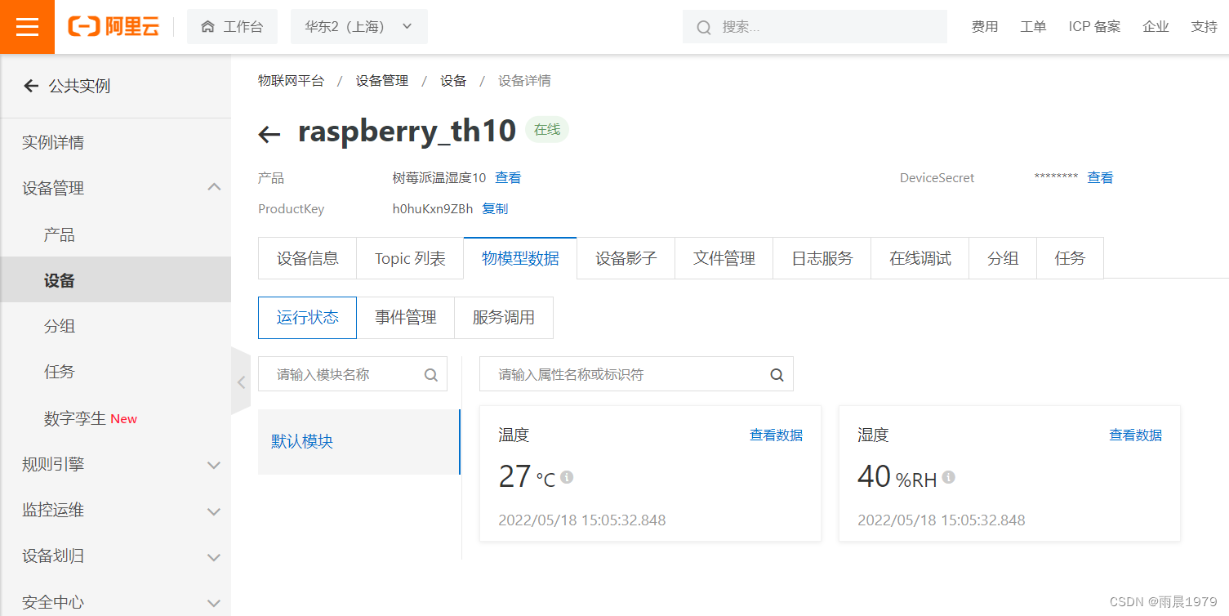Open the 文件管理 tab
This screenshot has width=1229, height=616.
click(724, 258)
